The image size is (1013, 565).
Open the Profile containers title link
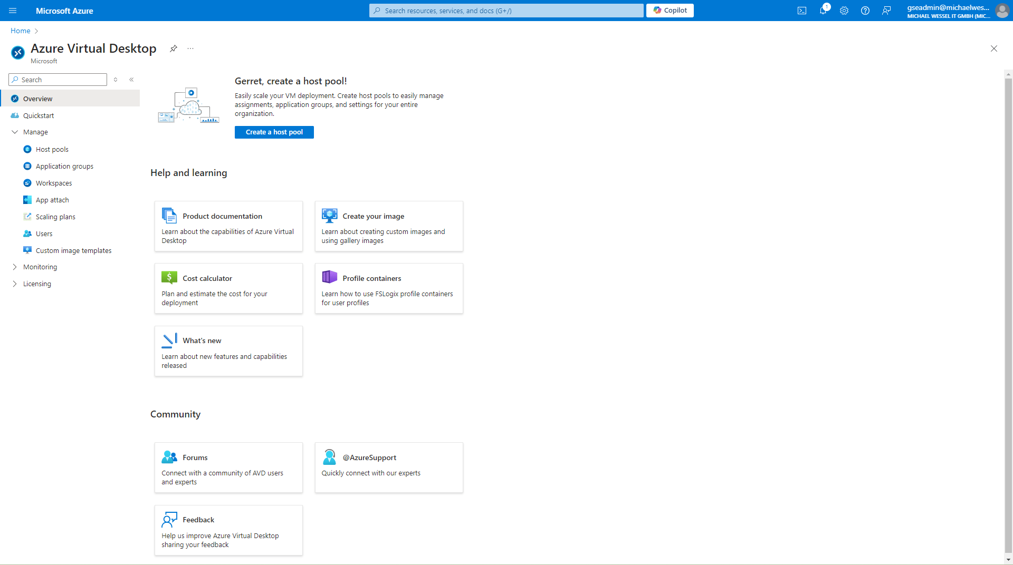tap(372, 278)
